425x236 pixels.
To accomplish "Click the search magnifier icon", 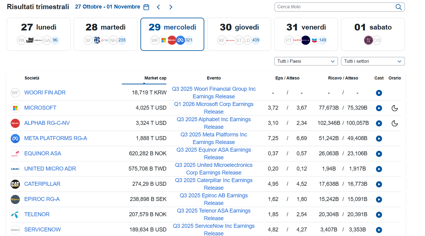I will point(398,7).
